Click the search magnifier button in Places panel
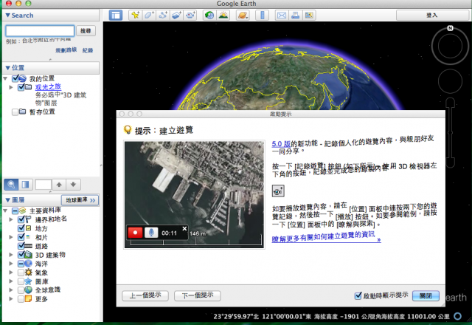This screenshot has height=325, width=472. [x=11, y=184]
